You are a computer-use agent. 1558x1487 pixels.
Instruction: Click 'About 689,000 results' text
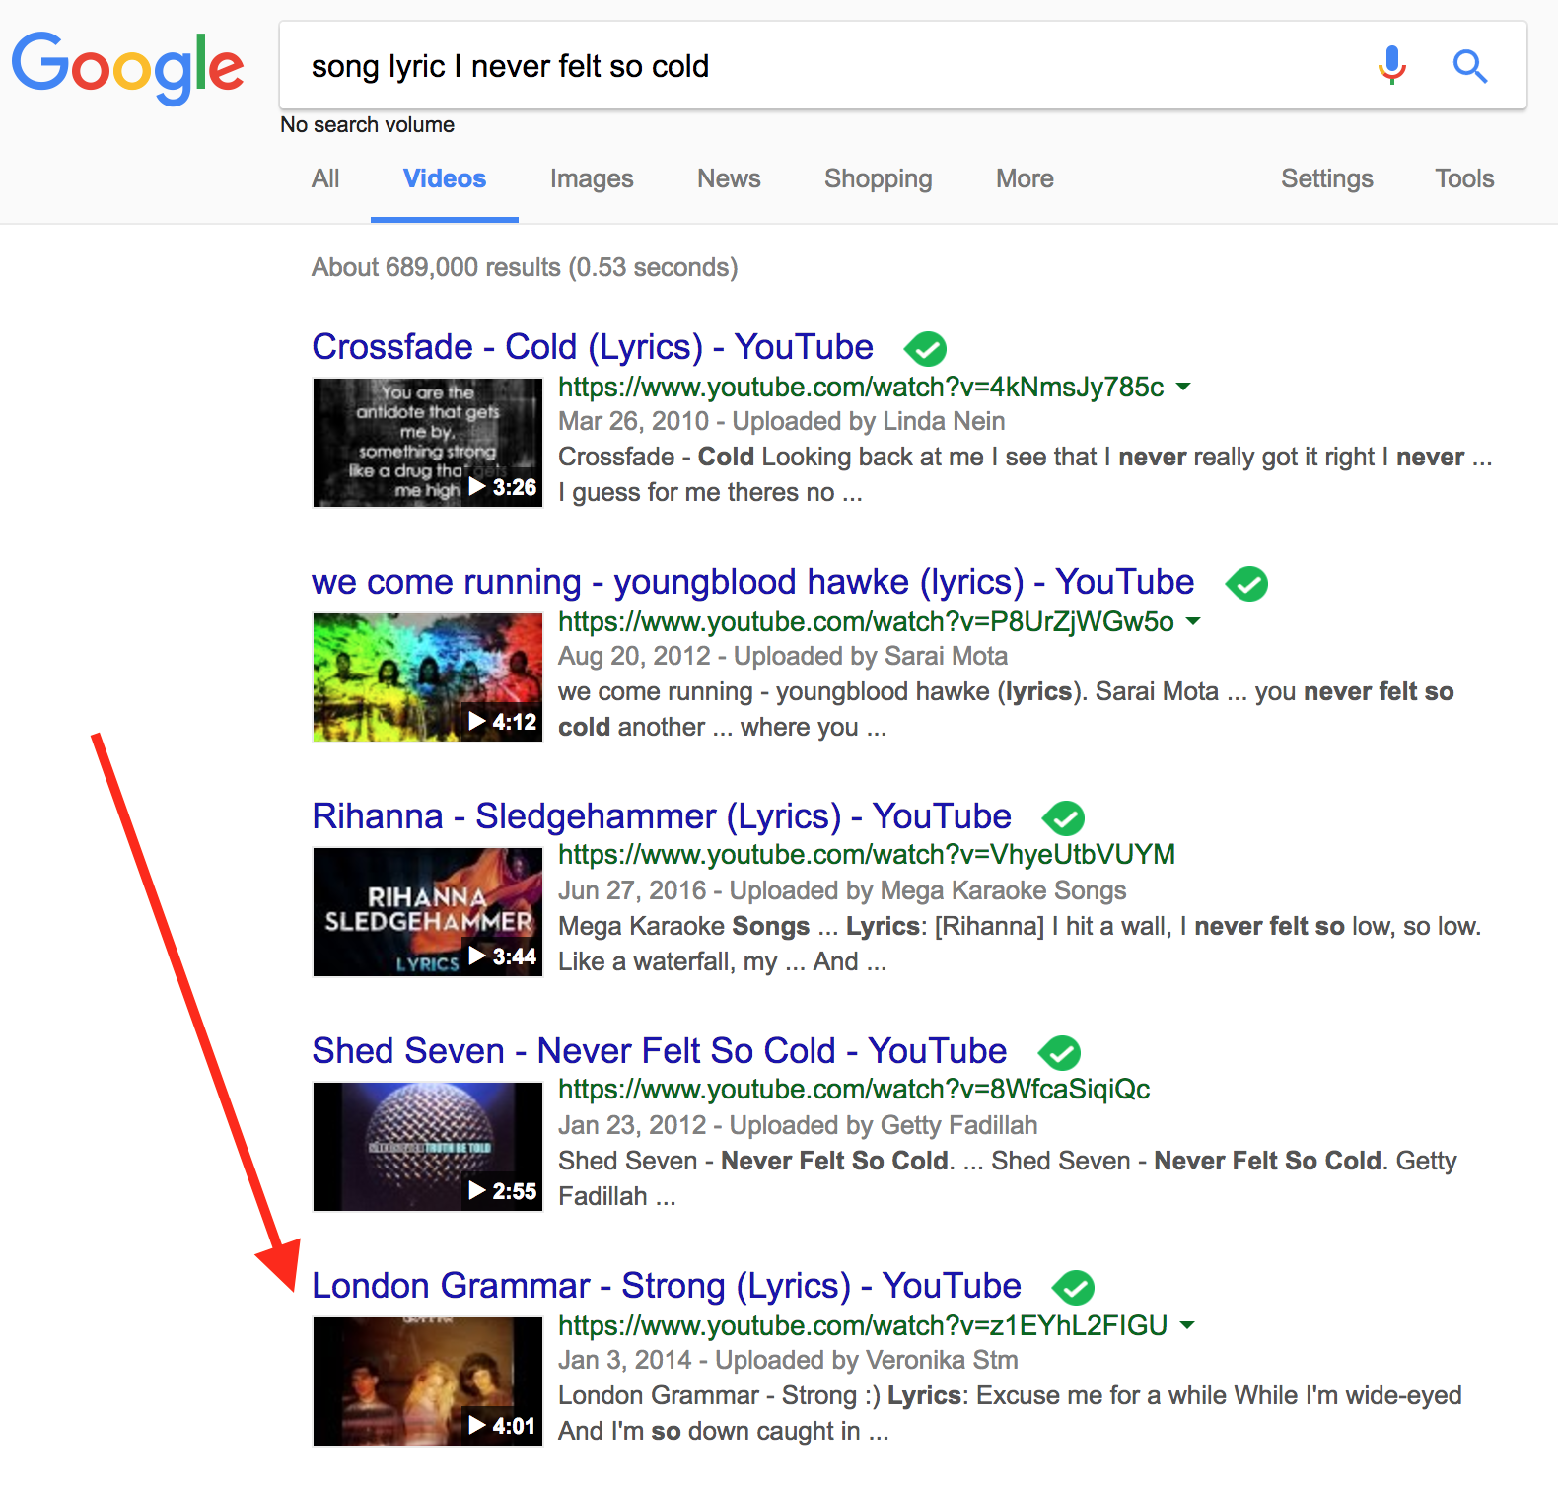click(525, 267)
